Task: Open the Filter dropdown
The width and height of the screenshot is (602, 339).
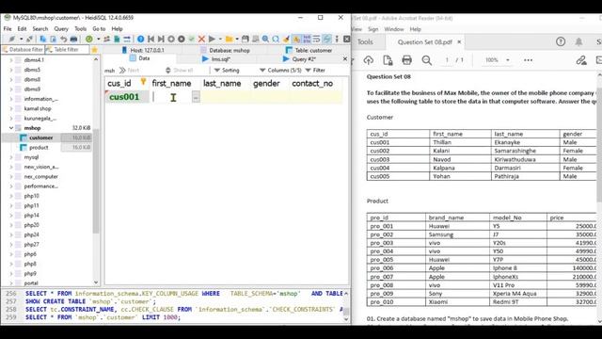Action: 315,71
